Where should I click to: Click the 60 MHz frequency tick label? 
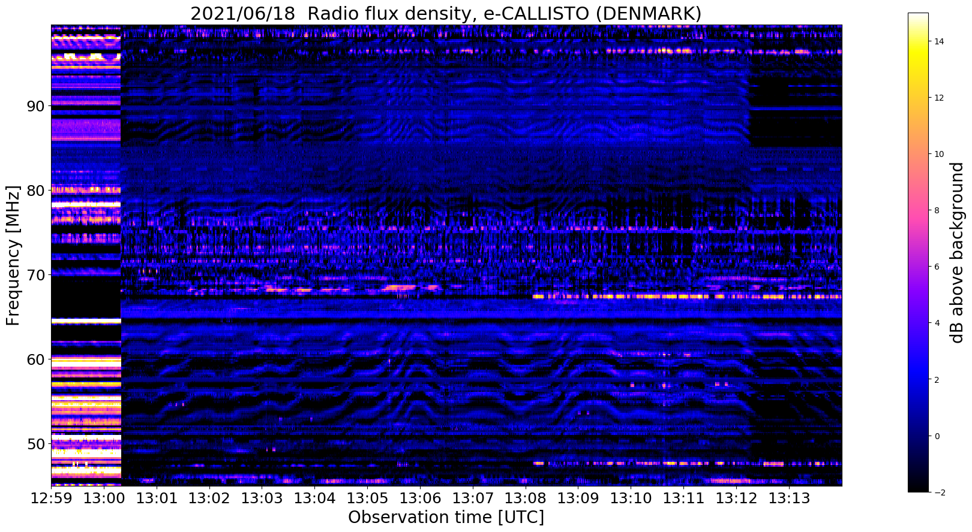click(x=35, y=359)
